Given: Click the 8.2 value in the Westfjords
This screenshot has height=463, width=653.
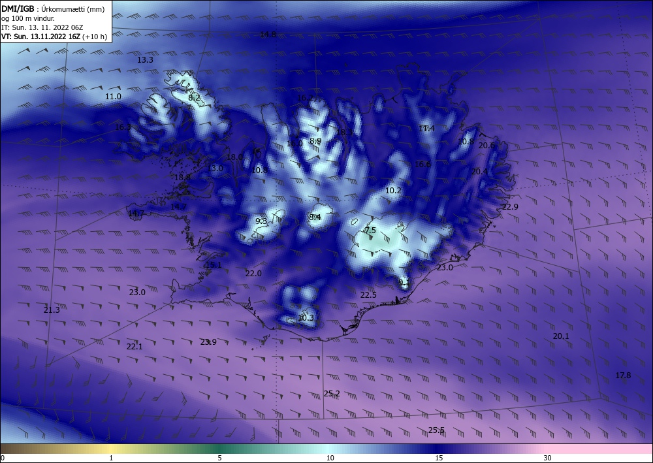Looking at the screenshot, I should (x=194, y=98).
